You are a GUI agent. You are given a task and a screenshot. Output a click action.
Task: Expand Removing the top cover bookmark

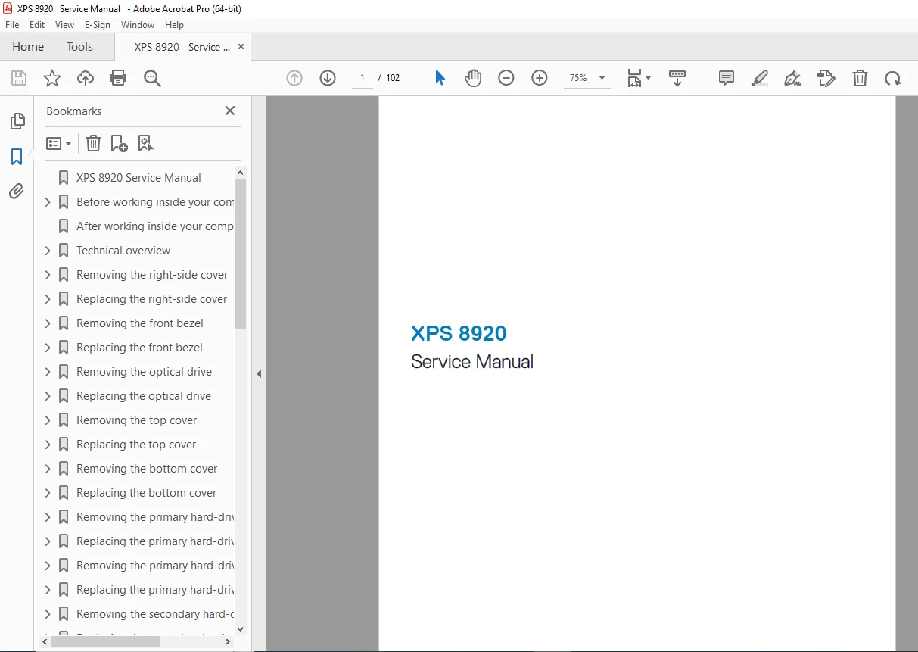[x=48, y=420]
